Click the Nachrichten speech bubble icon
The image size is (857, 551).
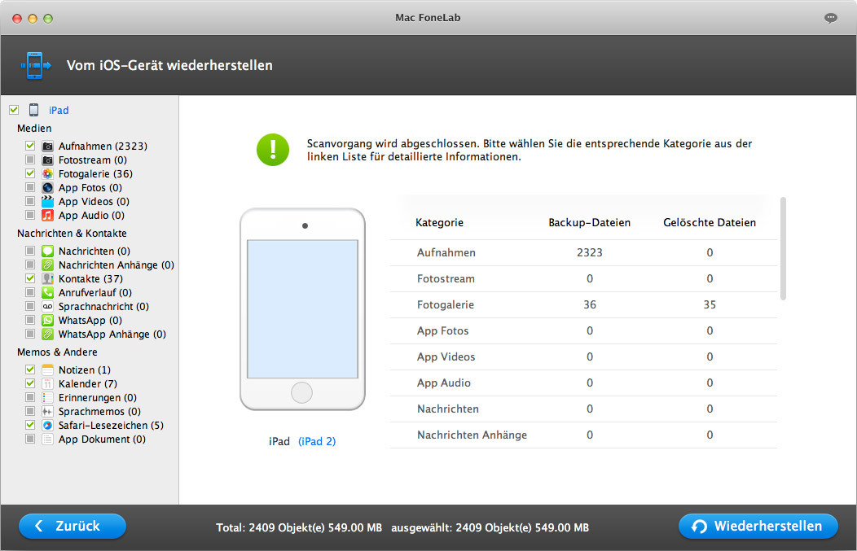pyautogui.click(x=47, y=251)
